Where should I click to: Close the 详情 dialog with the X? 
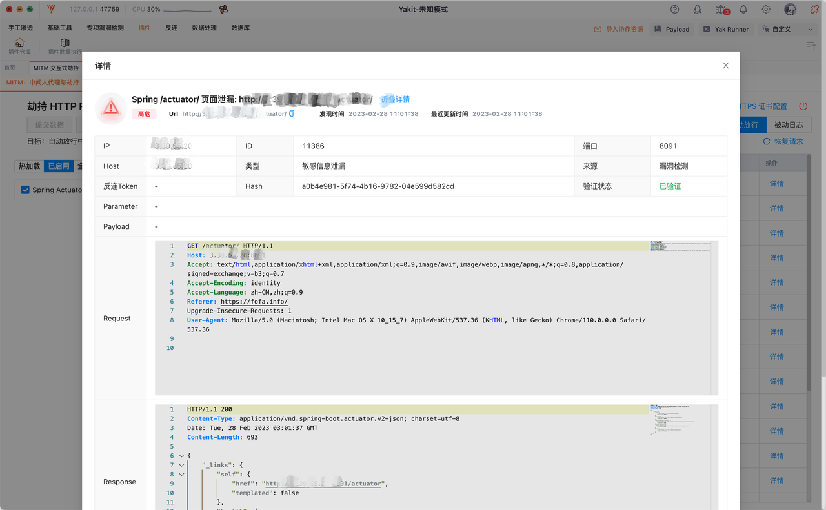click(726, 66)
